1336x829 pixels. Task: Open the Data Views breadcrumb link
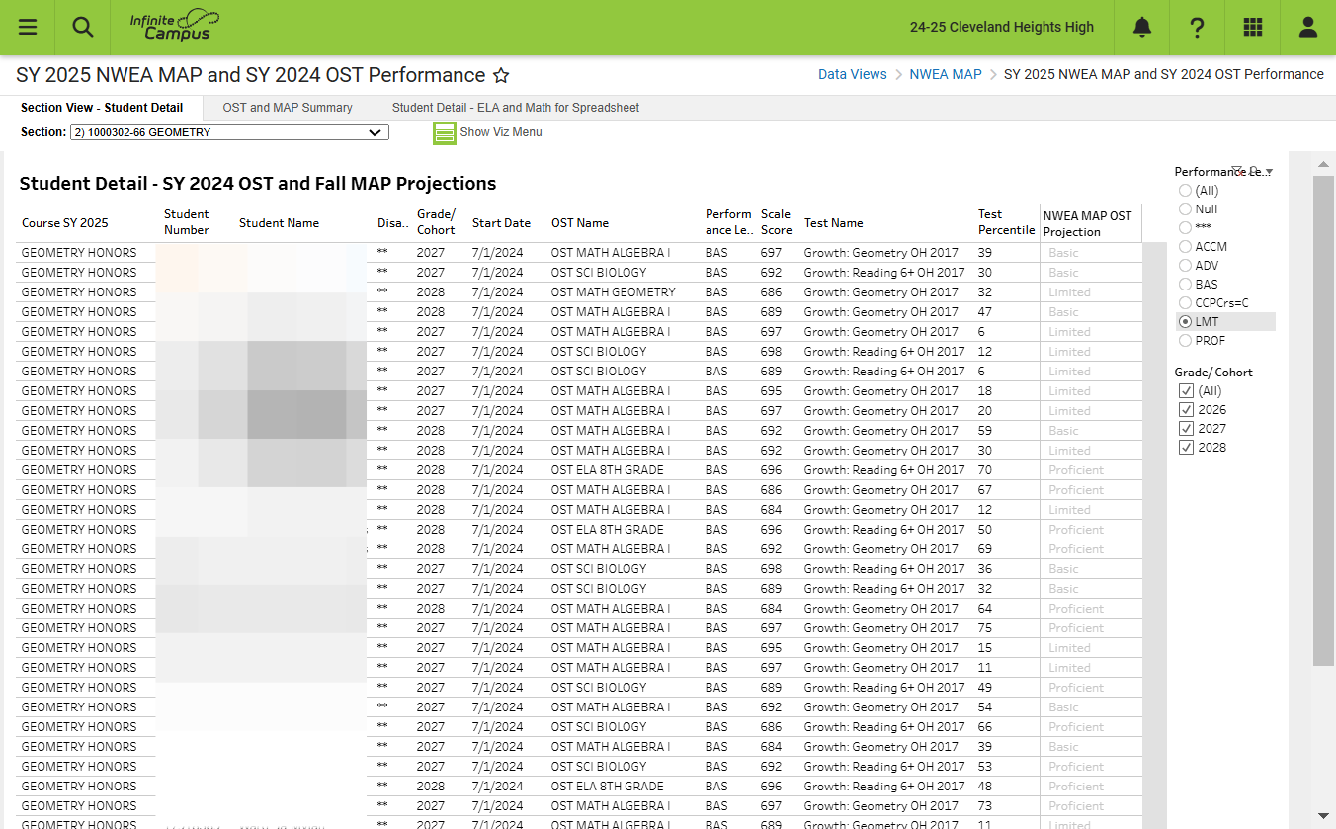tap(853, 74)
